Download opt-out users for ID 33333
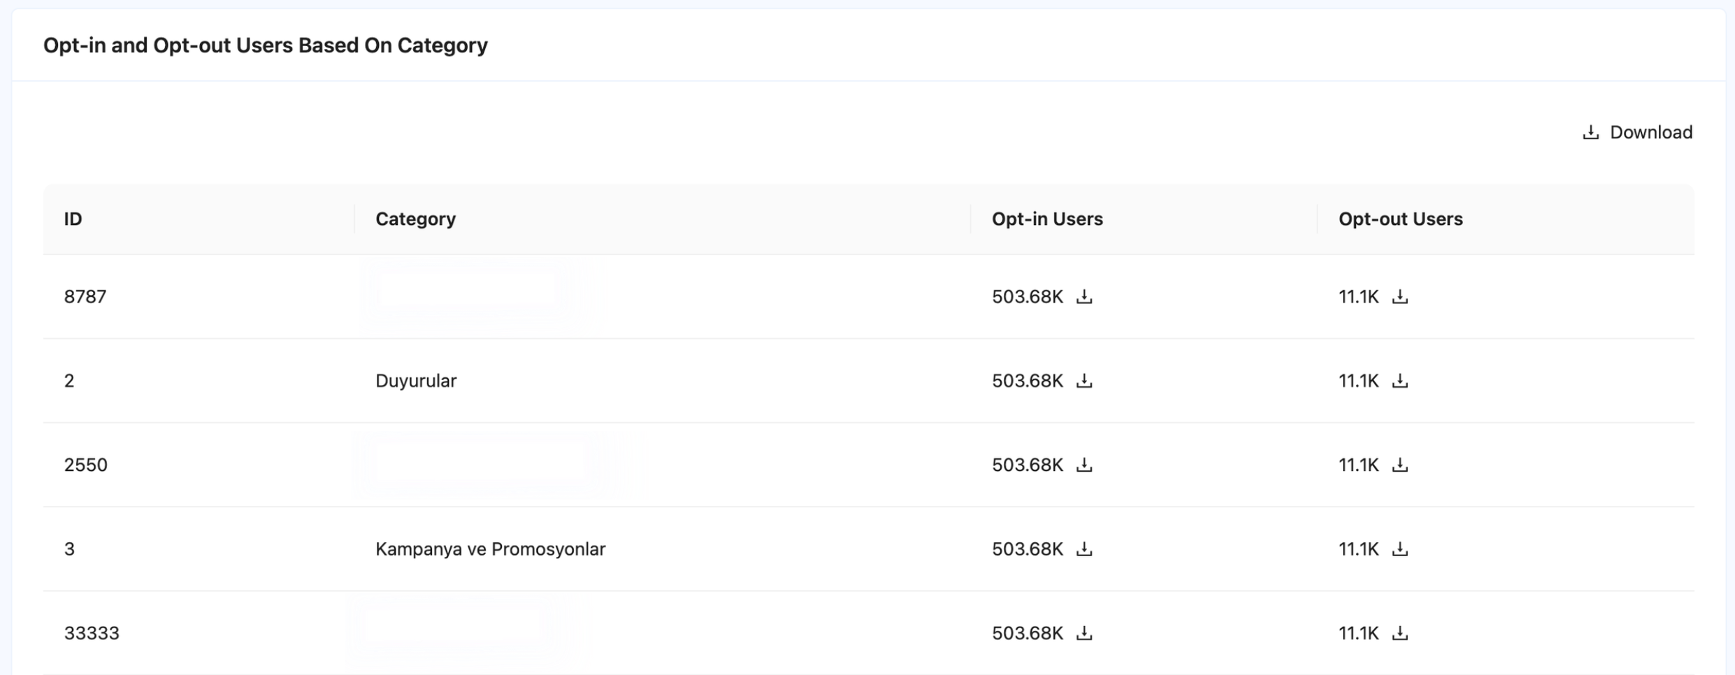1735x675 pixels. [x=1399, y=633]
